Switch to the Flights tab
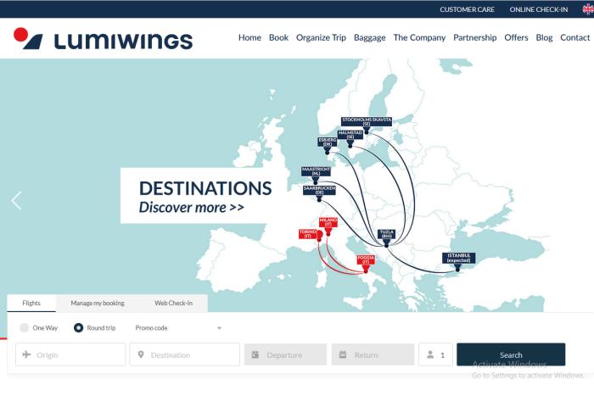 [x=31, y=304]
